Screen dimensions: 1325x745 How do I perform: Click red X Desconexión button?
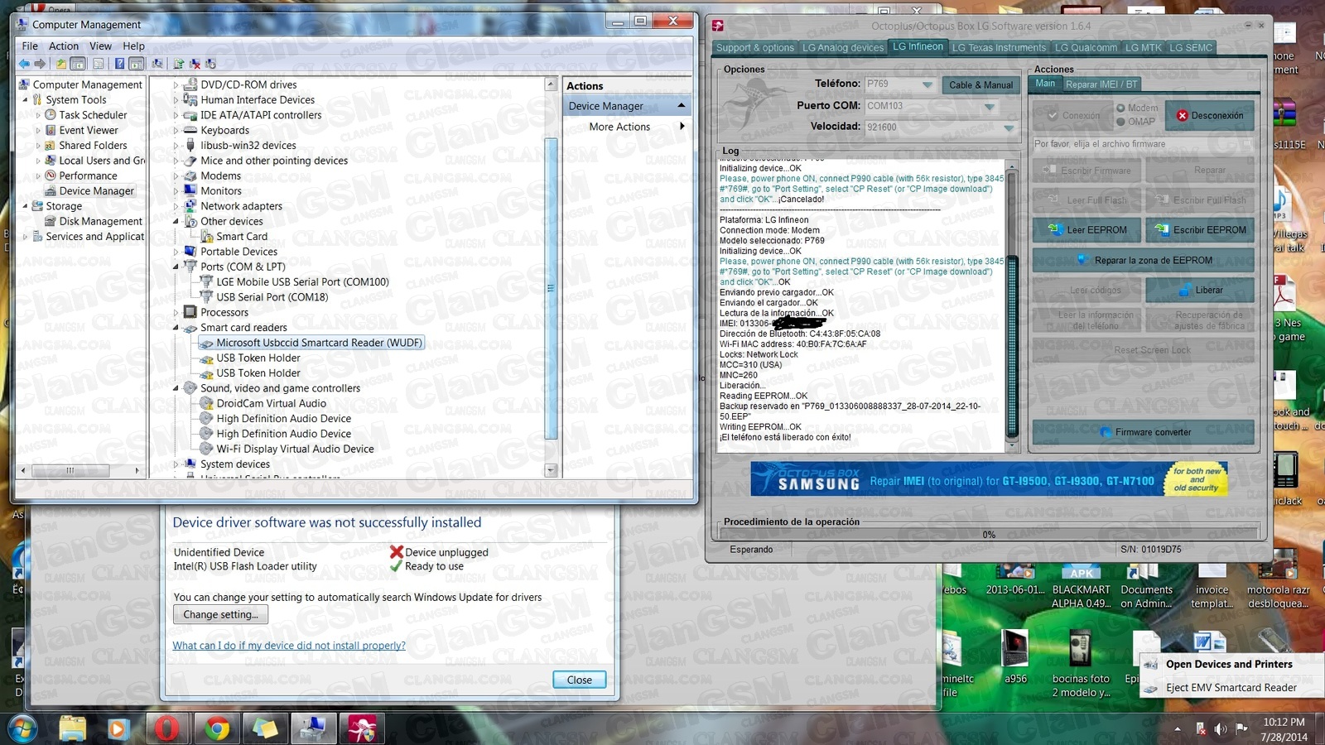point(1209,116)
